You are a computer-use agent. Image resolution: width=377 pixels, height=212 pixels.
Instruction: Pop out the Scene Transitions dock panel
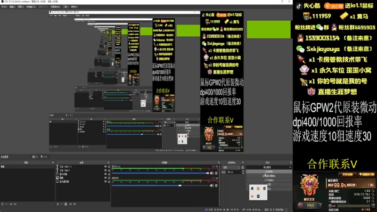tap(243, 163)
